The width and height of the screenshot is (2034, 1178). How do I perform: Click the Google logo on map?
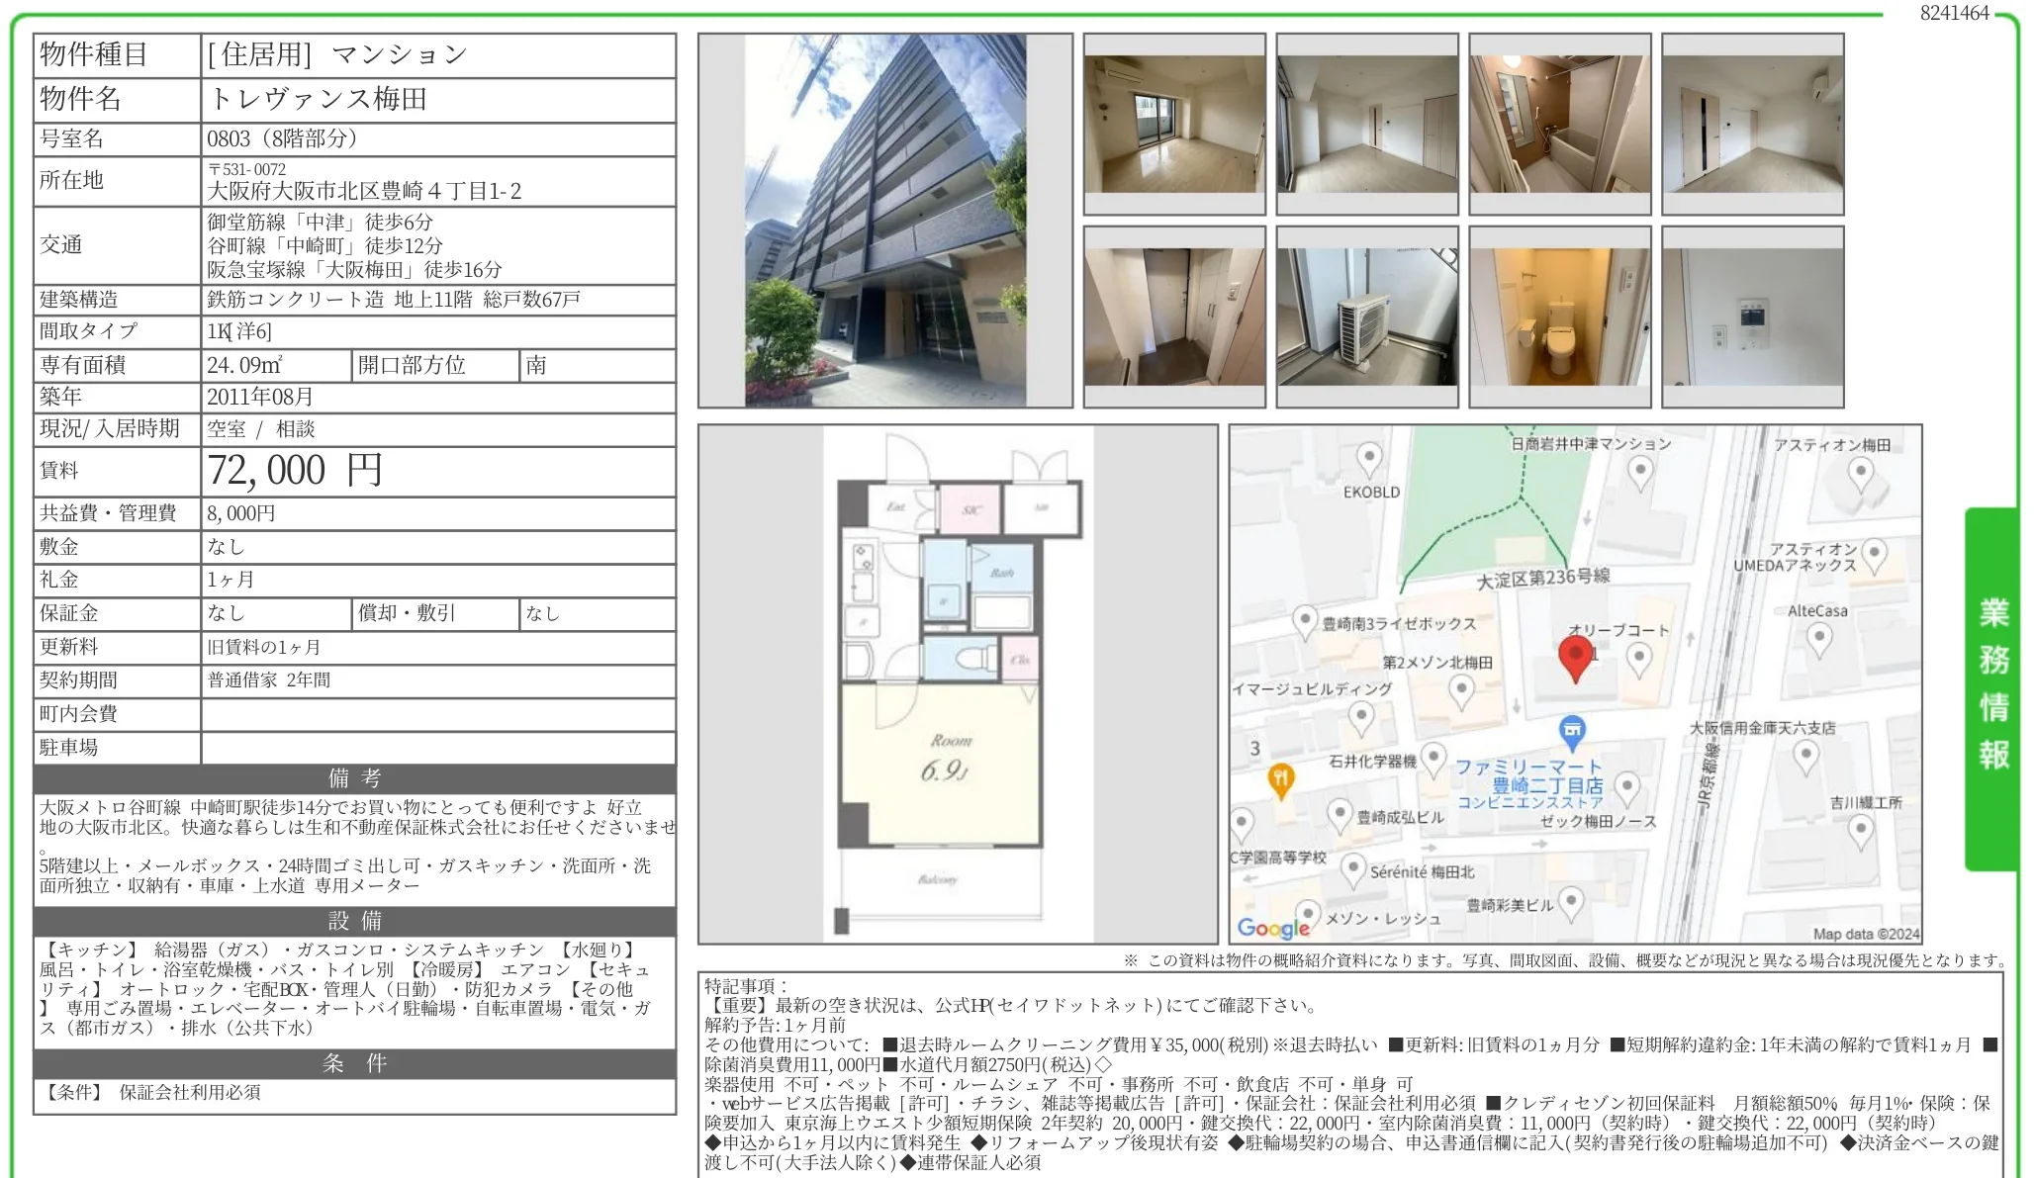tap(1273, 928)
